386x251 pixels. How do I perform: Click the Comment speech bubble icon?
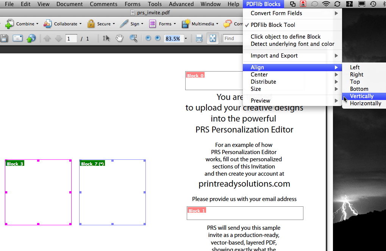(x=227, y=24)
